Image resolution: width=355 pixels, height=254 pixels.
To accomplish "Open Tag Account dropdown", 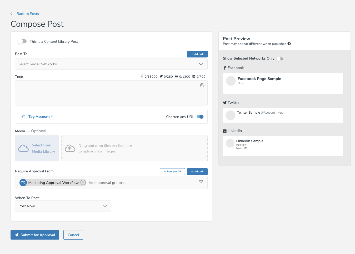I will (x=41, y=117).
